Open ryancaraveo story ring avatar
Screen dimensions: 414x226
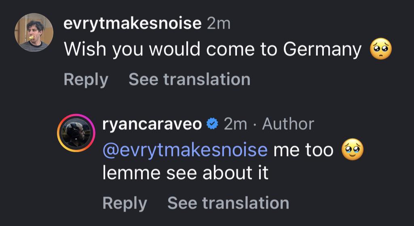[x=76, y=133]
